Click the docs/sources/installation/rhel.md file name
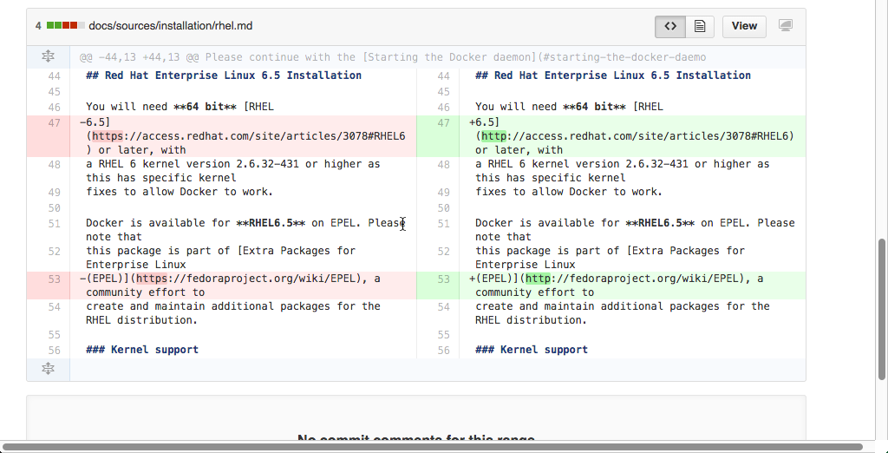Viewport: 888px width, 453px height. pos(171,26)
